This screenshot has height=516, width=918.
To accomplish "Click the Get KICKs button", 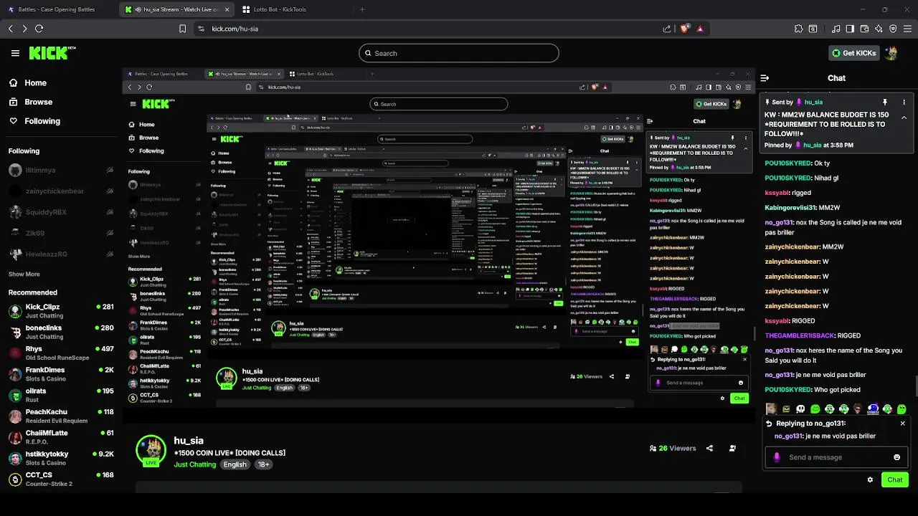I will point(853,53).
